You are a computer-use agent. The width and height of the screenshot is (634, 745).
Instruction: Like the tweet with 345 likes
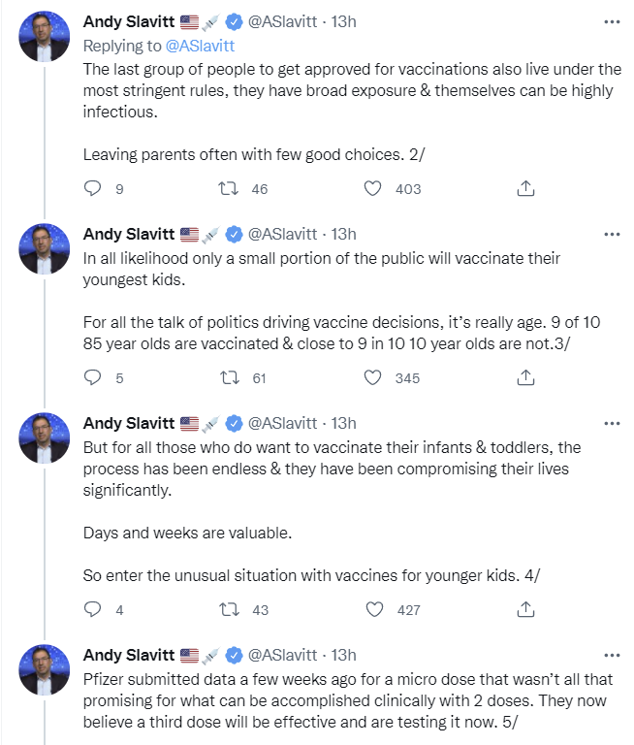pos(372,377)
